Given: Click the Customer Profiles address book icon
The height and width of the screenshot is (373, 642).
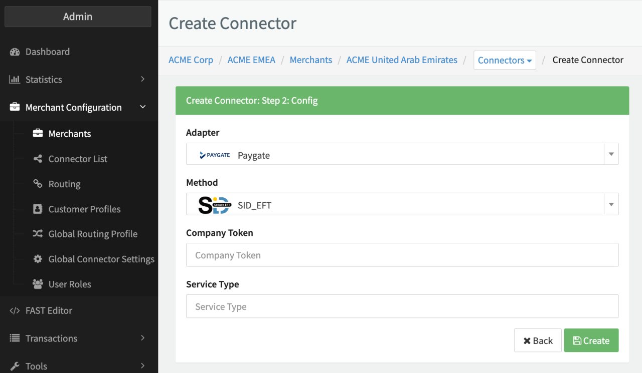Looking at the screenshot, I should click(38, 209).
